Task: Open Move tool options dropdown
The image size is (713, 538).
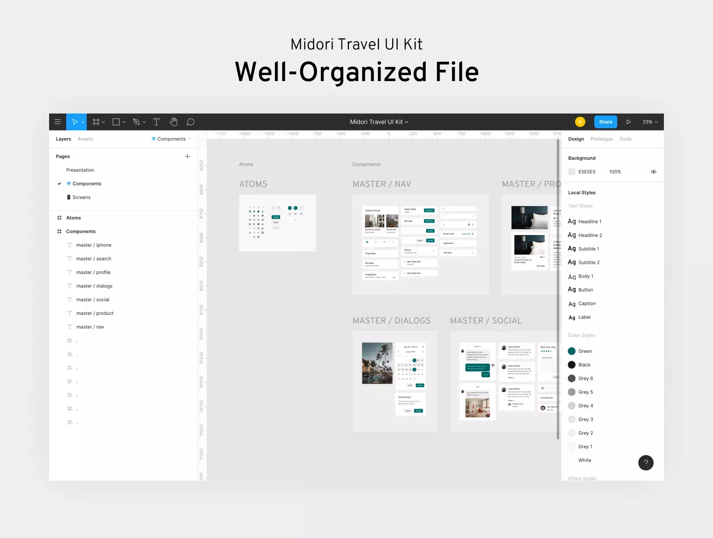Action: (x=83, y=122)
